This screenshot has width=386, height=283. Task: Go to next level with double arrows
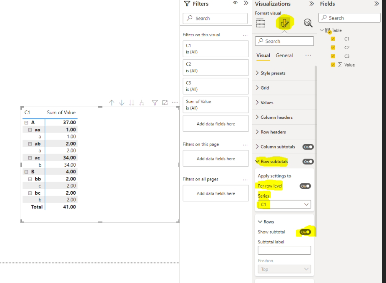(x=132, y=103)
